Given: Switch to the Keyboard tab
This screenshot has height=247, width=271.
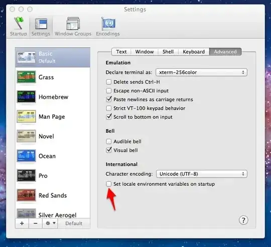Looking at the screenshot, I should pyautogui.click(x=194, y=52).
